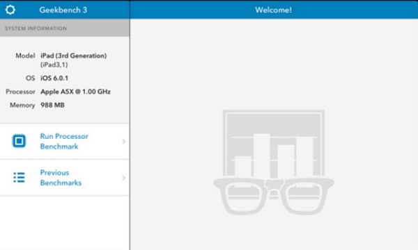Click the (iPad3,1) identifier text
The height and width of the screenshot is (250, 418).
[x=54, y=65]
